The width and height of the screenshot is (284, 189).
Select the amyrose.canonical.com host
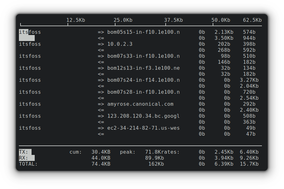tap(140, 104)
